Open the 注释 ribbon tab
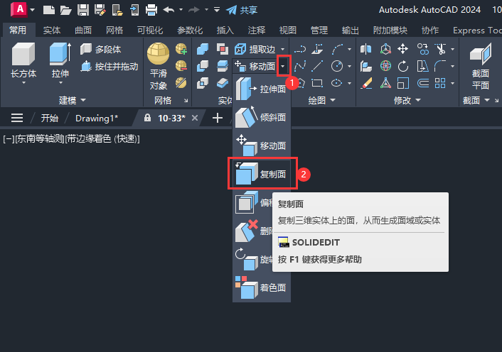This screenshot has height=352, width=502. pyautogui.click(x=257, y=30)
